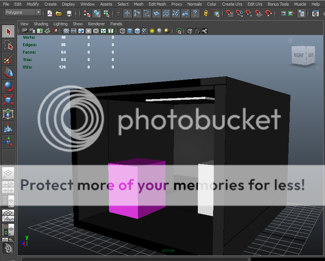Toggle viewport shadows grey sphere
325x261 pixels.
(160, 31)
